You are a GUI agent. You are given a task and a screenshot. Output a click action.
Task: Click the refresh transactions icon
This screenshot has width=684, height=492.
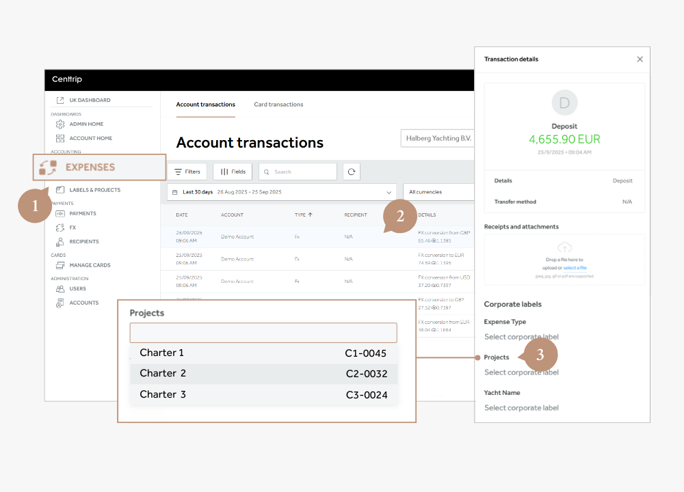coord(352,172)
